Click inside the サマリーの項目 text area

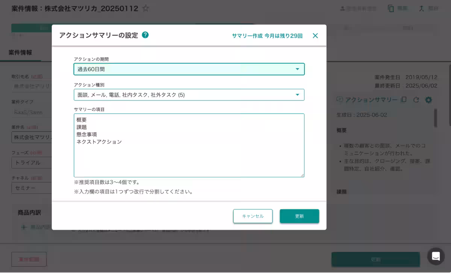coord(189,145)
